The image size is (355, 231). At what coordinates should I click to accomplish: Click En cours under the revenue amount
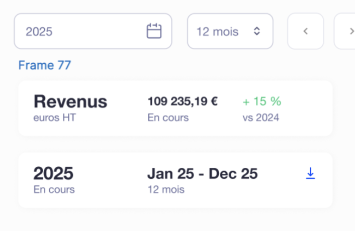(x=168, y=118)
